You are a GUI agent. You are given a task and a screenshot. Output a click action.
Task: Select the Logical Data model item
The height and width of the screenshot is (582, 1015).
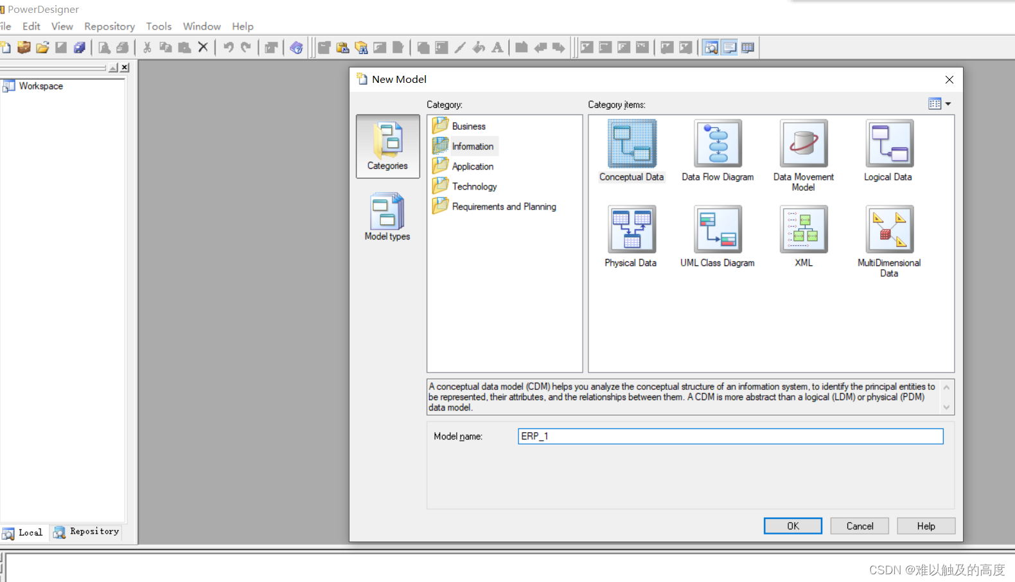[888, 151]
